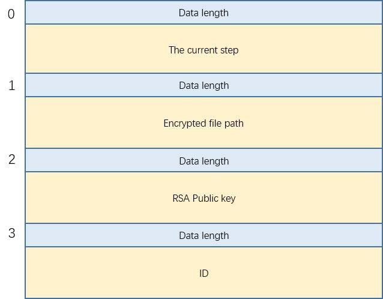383x299 pixels.
Task: Click the 'The current step' text
Action: point(204,50)
